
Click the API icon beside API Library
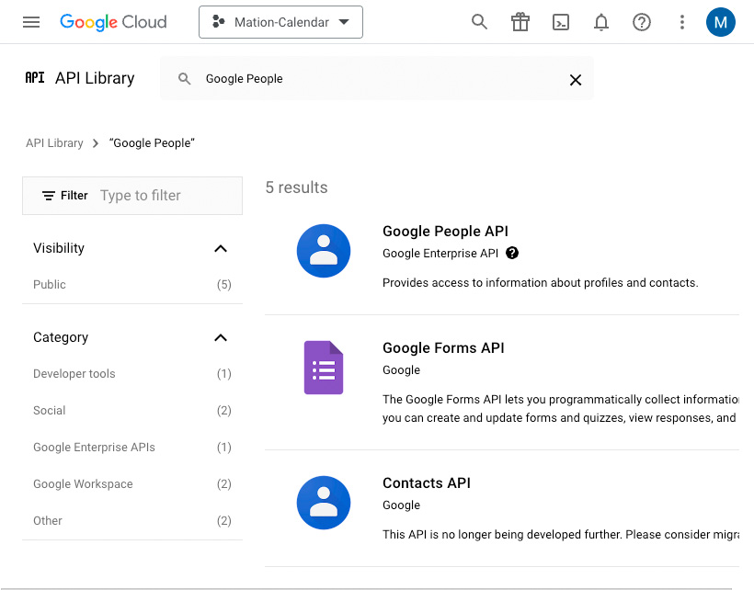(x=35, y=78)
